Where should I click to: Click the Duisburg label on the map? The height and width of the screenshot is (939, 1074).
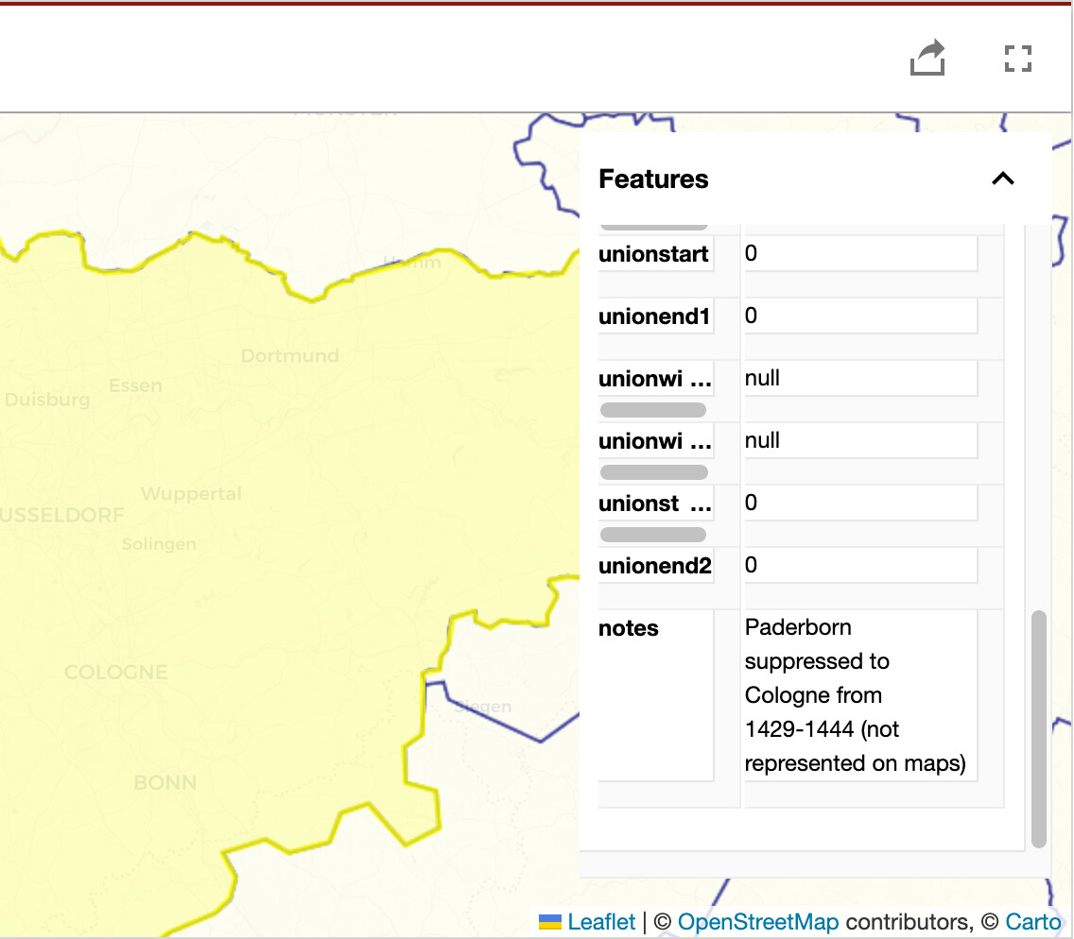pos(47,400)
